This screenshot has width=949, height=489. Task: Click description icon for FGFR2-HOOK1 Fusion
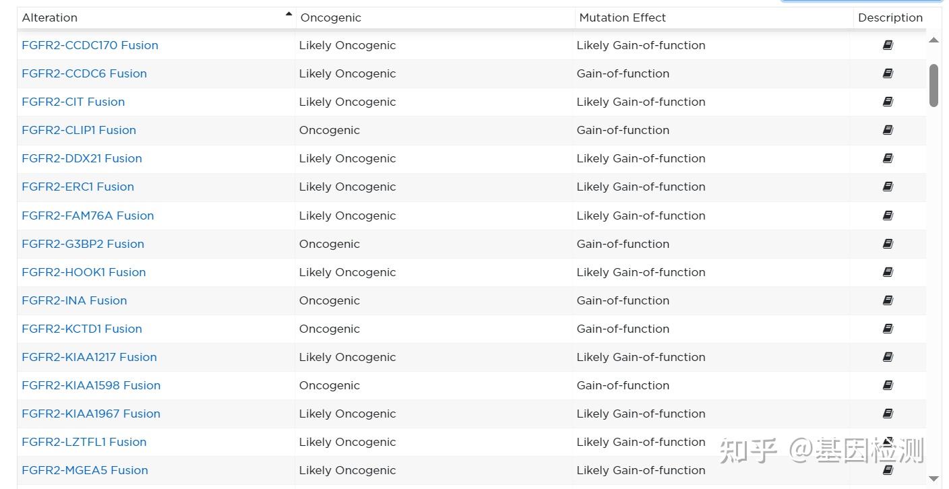[x=888, y=272]
